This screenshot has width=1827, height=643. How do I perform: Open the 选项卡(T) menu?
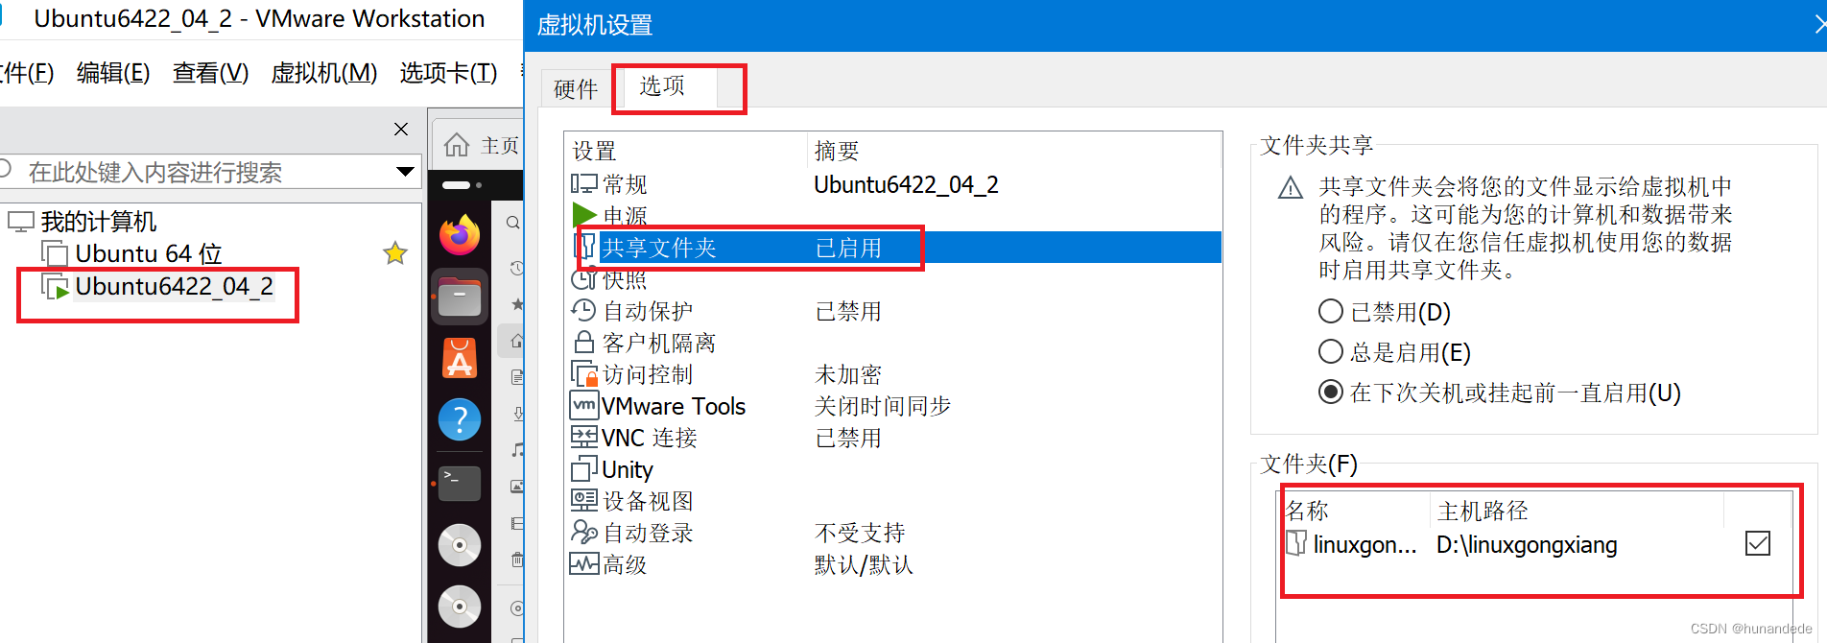pyautogui.click(x=448, y=73)
